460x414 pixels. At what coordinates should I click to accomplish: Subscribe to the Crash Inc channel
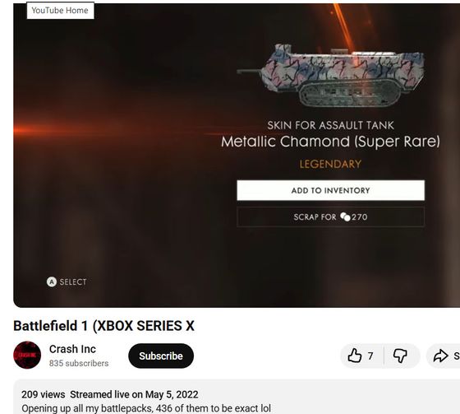point(161,356)
